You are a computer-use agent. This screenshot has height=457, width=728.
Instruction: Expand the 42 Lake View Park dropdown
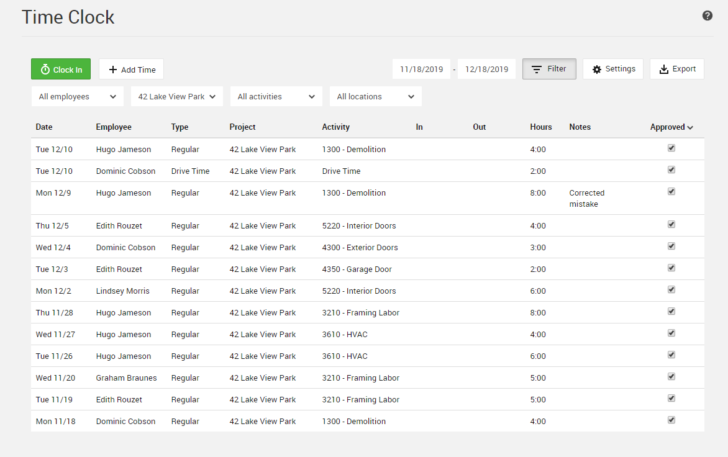pyautogui.click(x=176, y=97)
